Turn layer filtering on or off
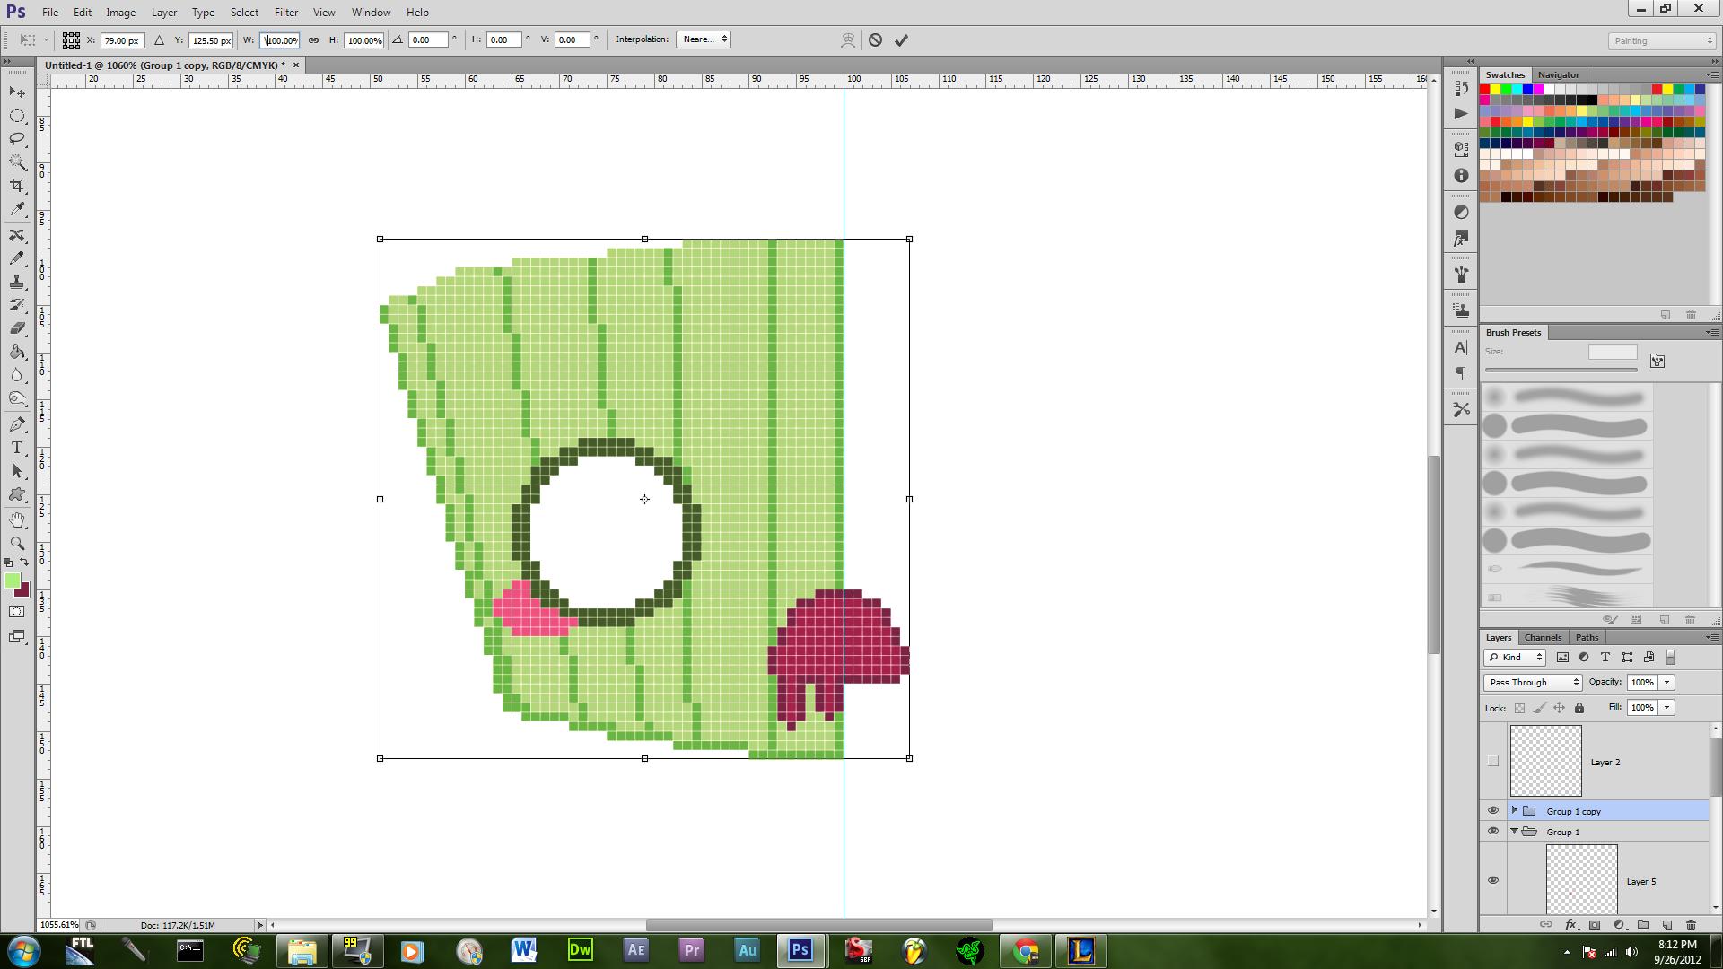The width and height of the screenshot is (1723, 969). click(1670, 658)
